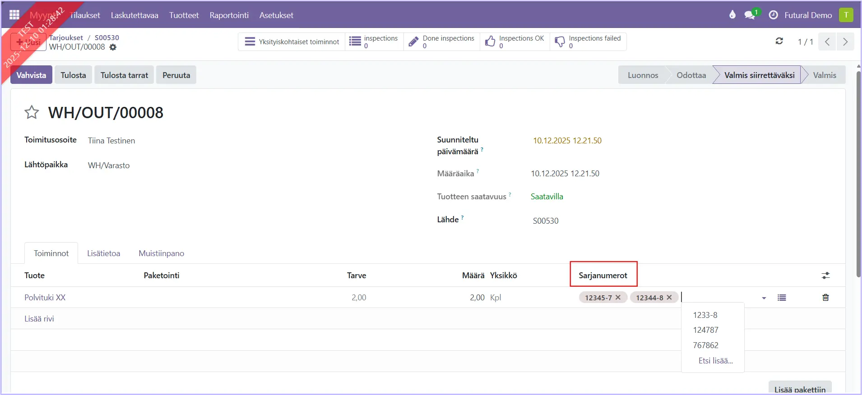Choose Etsi lisää… in the dropdown
The height and width of the screenshot is (395, 862).
coord(715,361)
